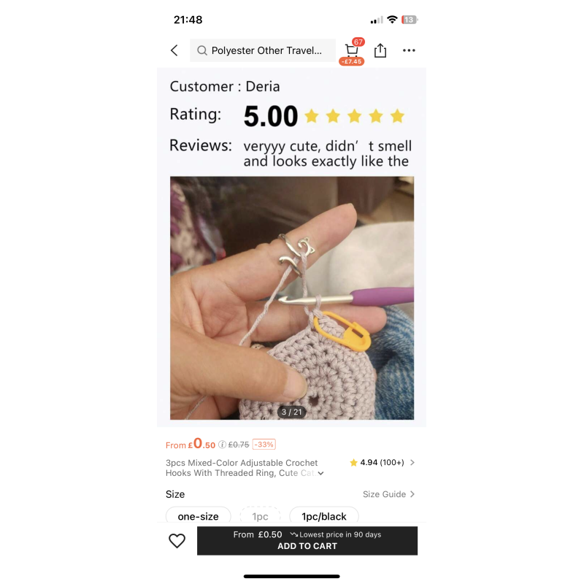
Task: Tap the Polyester Other Travel search field
Action: 263,50
